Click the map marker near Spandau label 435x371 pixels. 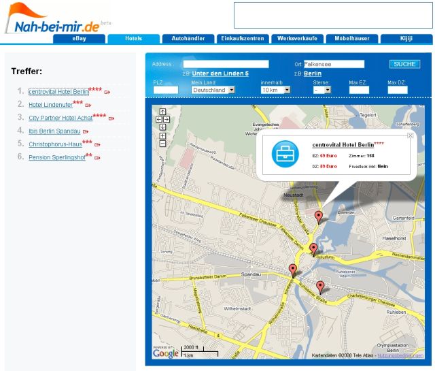pos(293,270)
